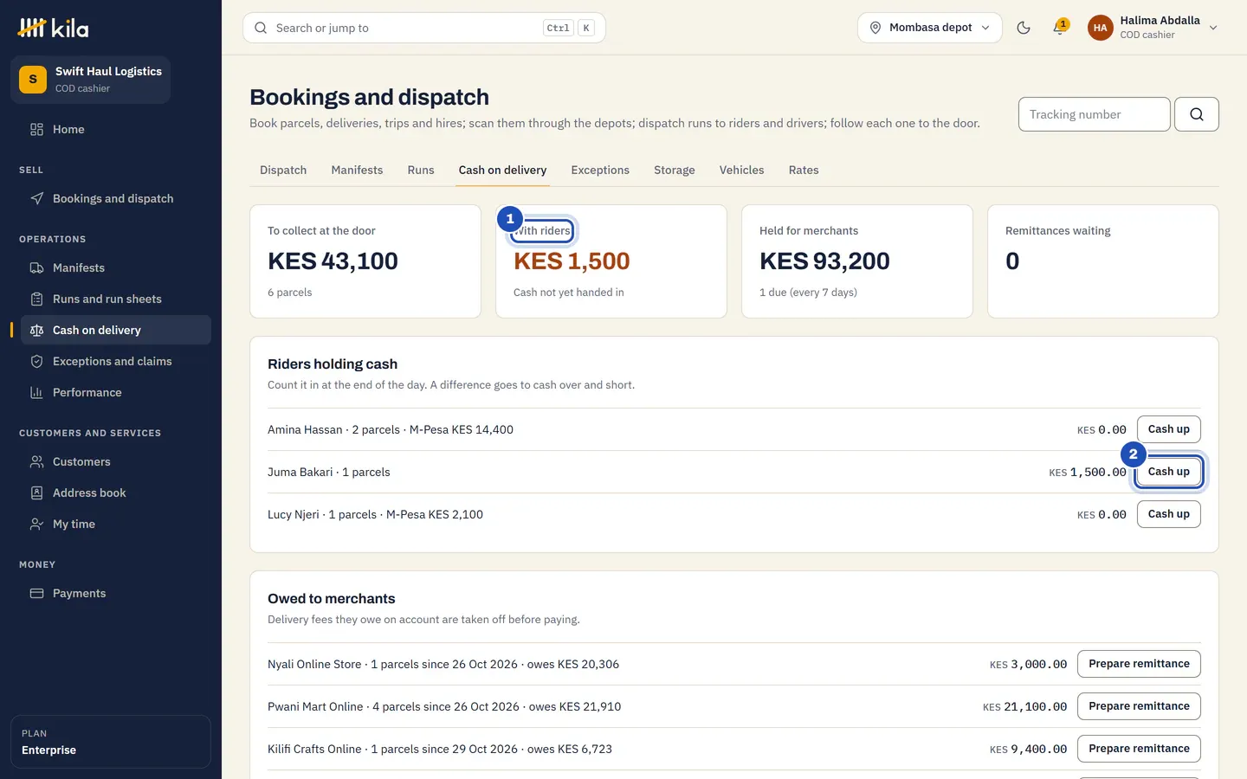Screen dimensions: 1247x779
Task: Open the Runs tab
Action: (421, 170)
